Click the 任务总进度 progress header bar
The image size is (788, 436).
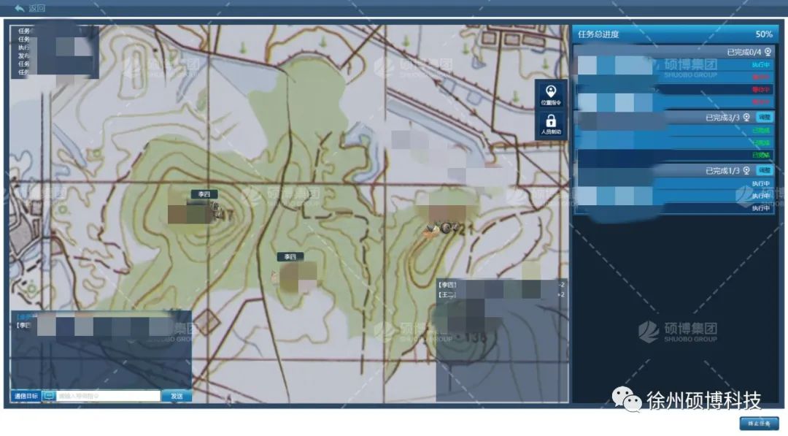[x=671, y=34]
